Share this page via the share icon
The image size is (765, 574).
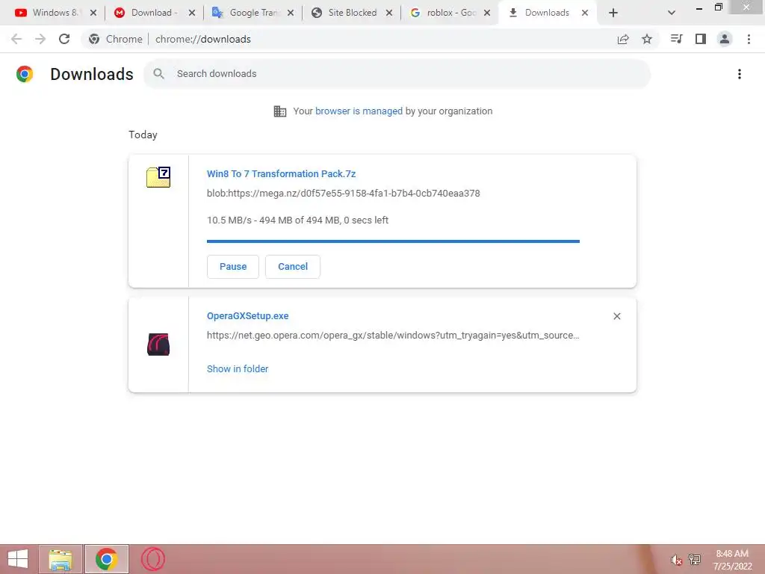click(623, 39)
